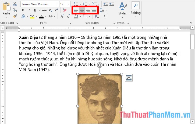The height and width of the screenshot is (124, 195).
Task: Click the vertical scrollbar down arrow
Action: click(192, 121)
